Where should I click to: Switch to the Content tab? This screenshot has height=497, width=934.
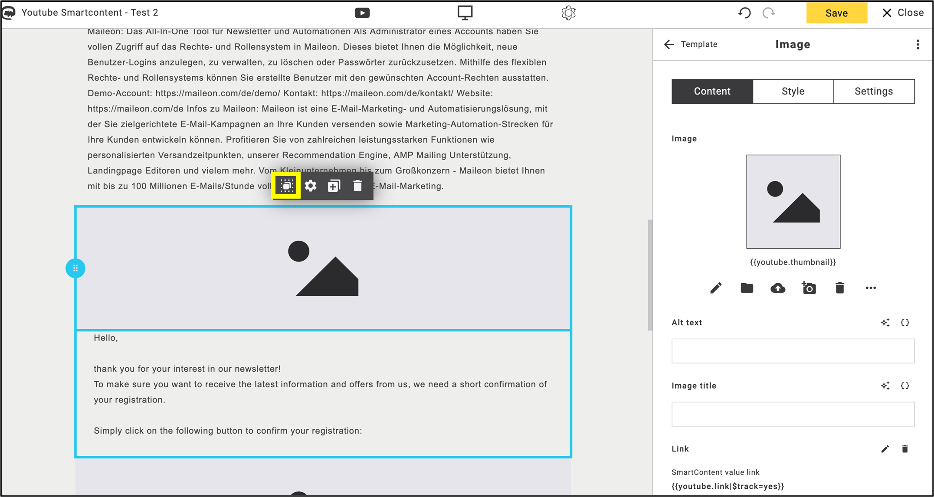pos(712,92)
